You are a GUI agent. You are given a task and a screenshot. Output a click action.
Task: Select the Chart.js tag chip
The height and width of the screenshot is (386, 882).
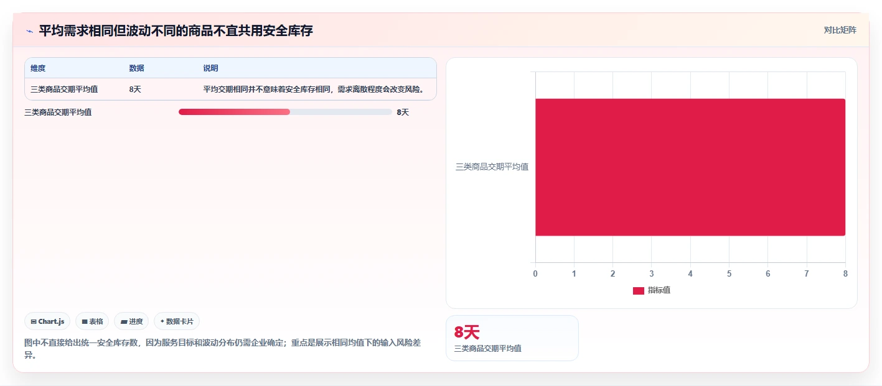click(47, 321)
